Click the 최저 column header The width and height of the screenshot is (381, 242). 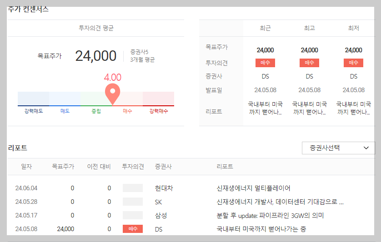click(x=354, y=28)
